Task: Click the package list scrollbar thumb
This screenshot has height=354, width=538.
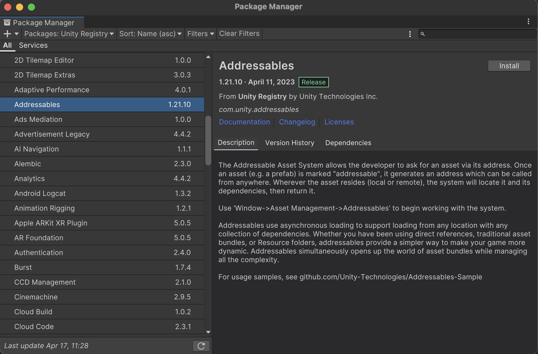Action: (208, 141)
